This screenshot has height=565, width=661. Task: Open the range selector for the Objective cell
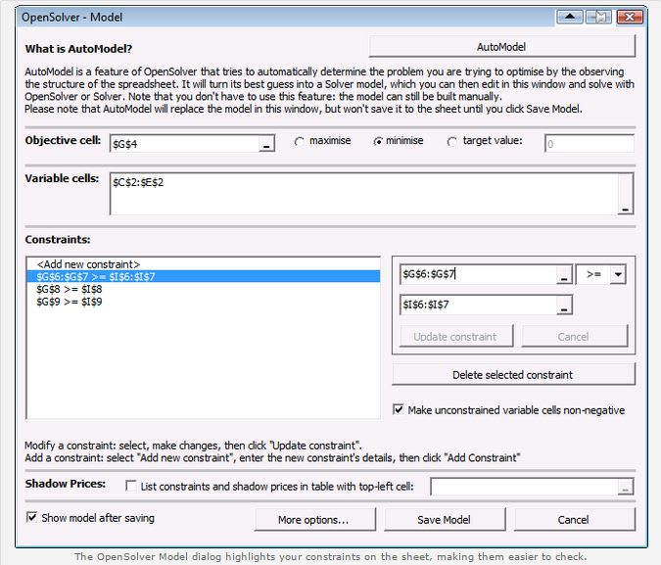266,144
